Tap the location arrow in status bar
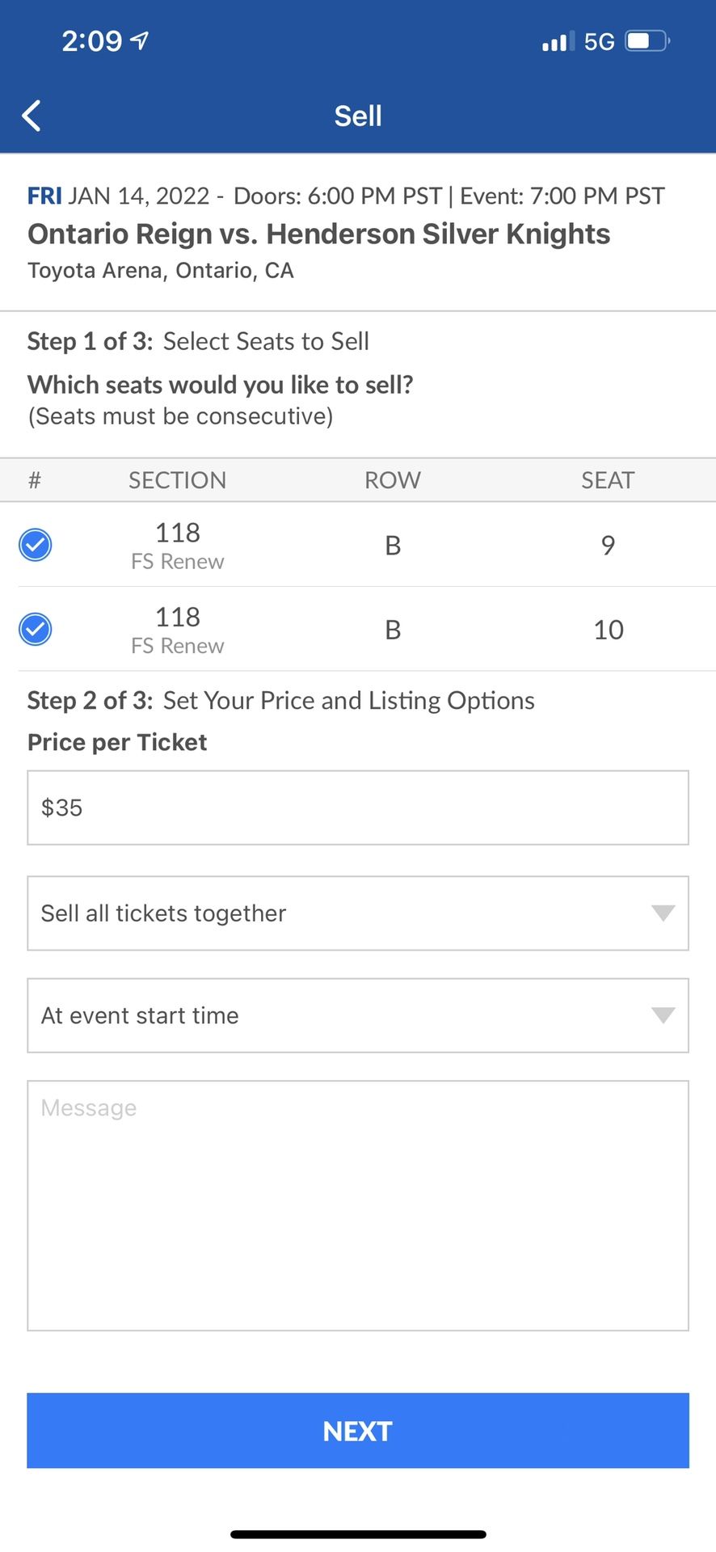 (x=140, y=40)
